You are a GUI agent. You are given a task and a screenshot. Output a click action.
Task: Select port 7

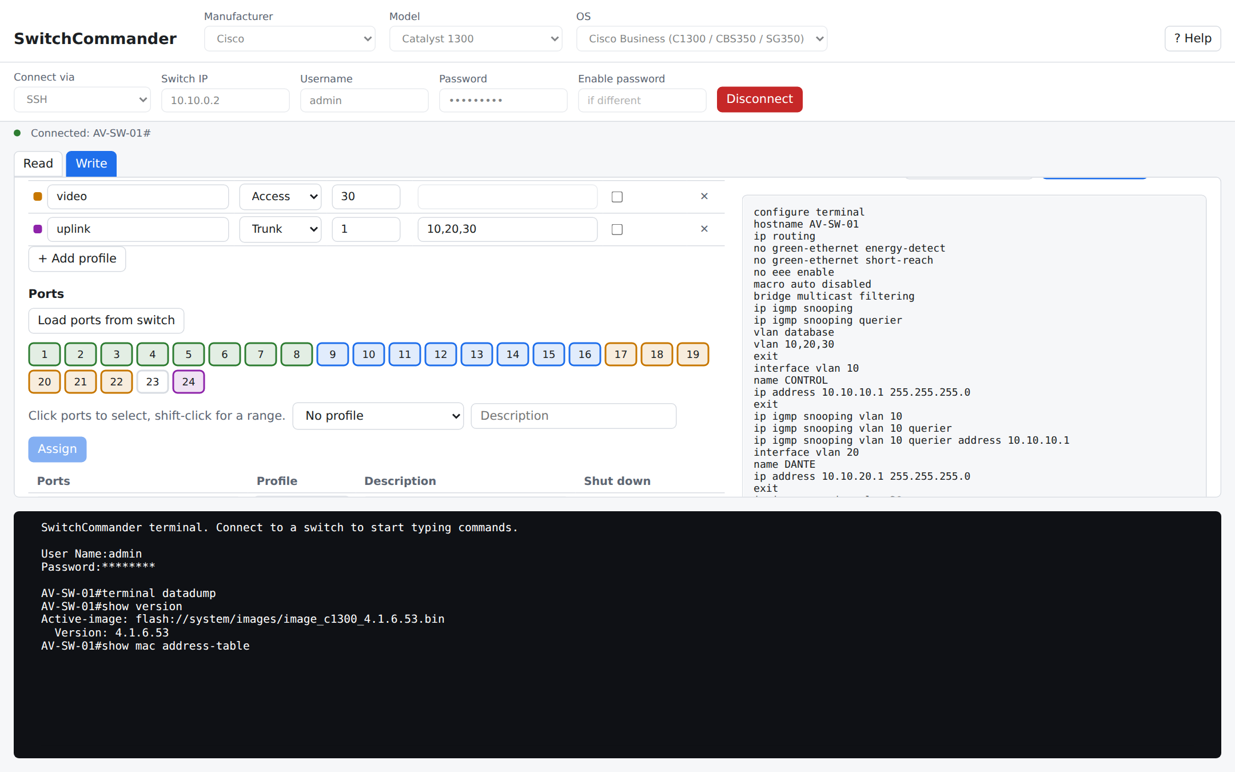click(261, 355)
